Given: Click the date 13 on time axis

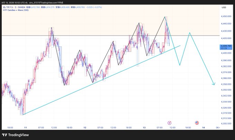Looking at the screenshot, I should [144, 128].
